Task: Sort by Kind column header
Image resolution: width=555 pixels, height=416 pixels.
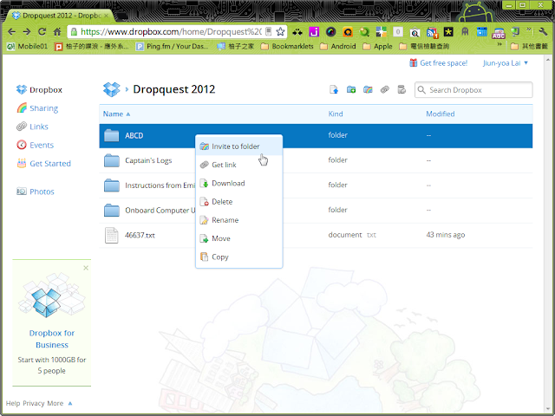Action: click(336, 114)
